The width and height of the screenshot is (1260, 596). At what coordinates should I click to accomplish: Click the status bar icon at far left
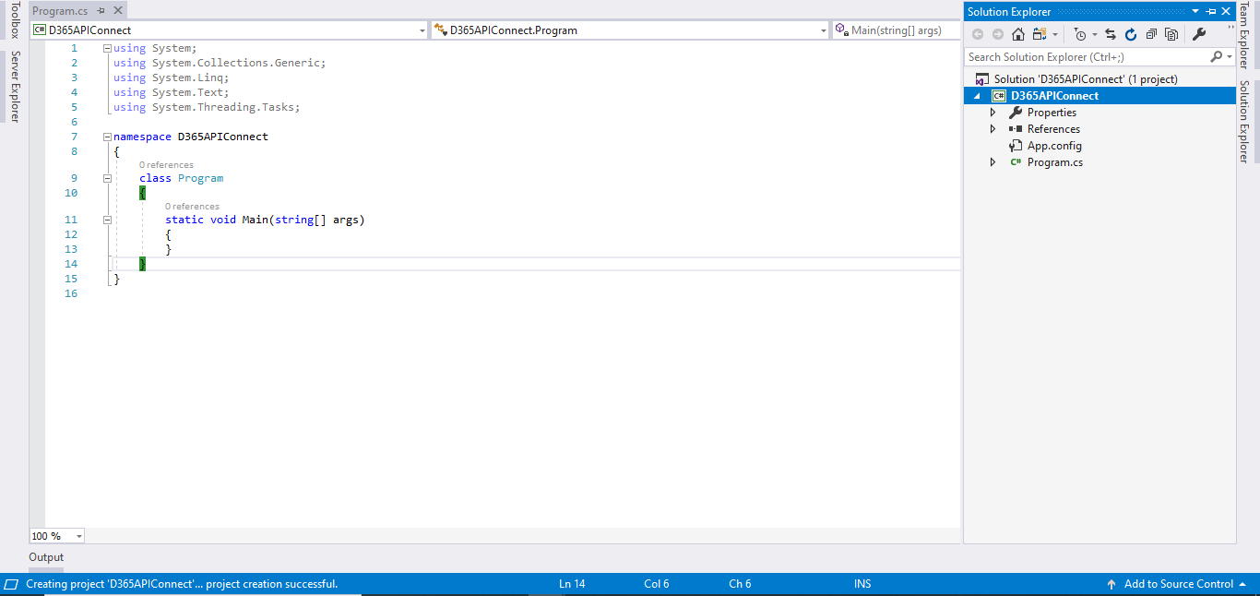pyautogui.click(x=12, y=584)
